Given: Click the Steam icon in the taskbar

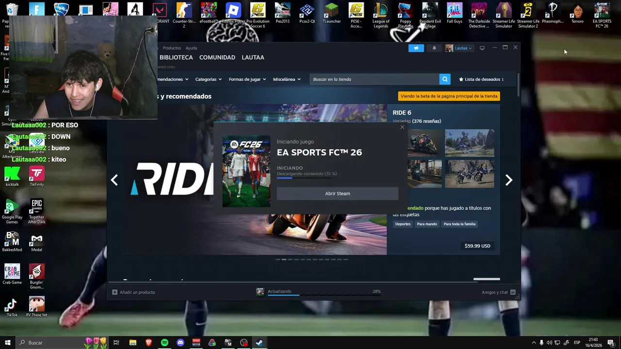Looking at the screenshot, I should tap(260, 343).
